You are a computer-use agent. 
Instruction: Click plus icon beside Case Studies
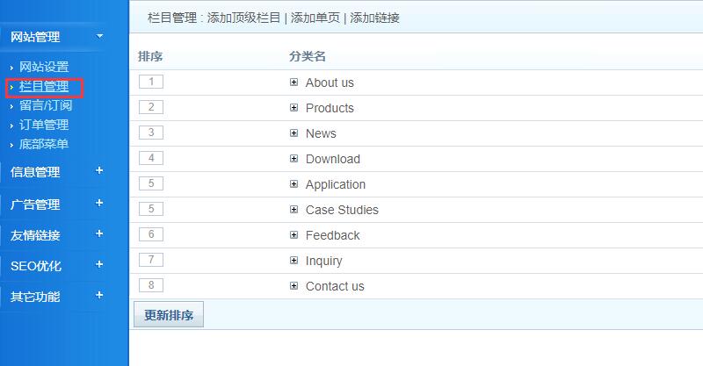(294, 210)
